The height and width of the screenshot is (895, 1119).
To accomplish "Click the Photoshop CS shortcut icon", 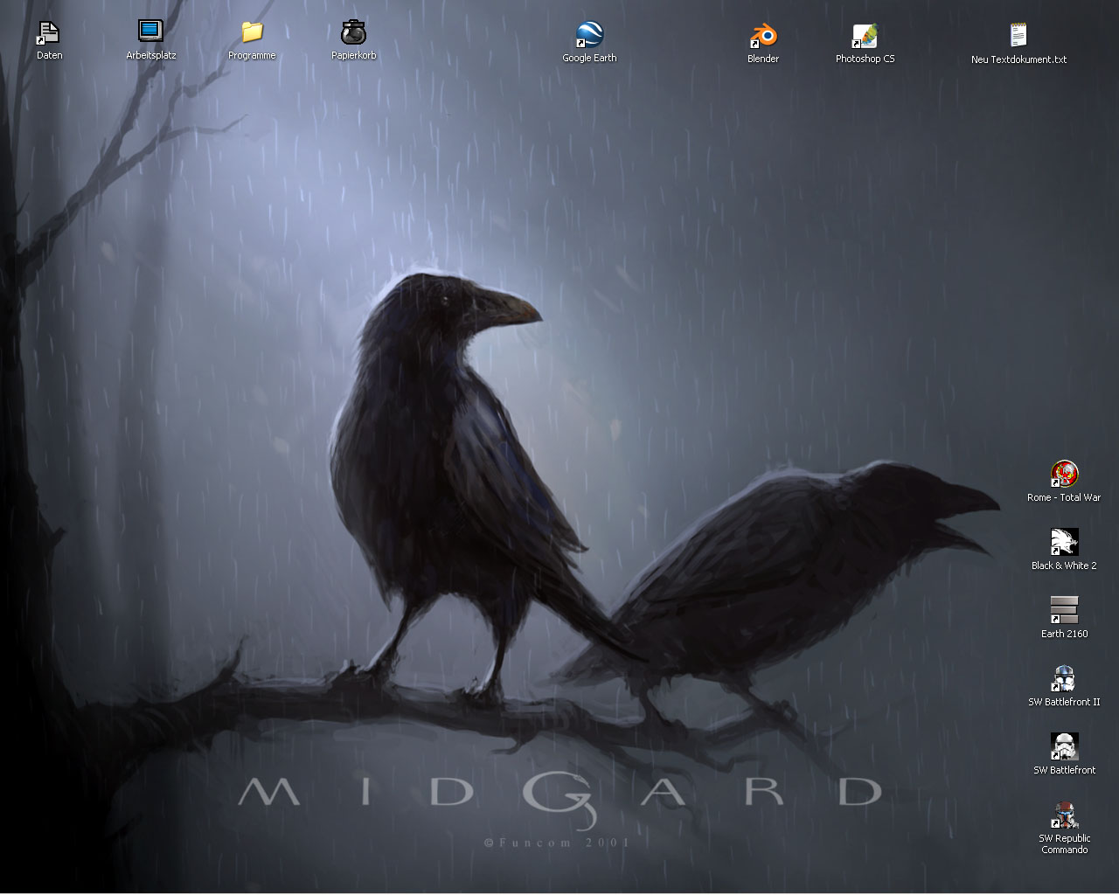I will point(865,36).
